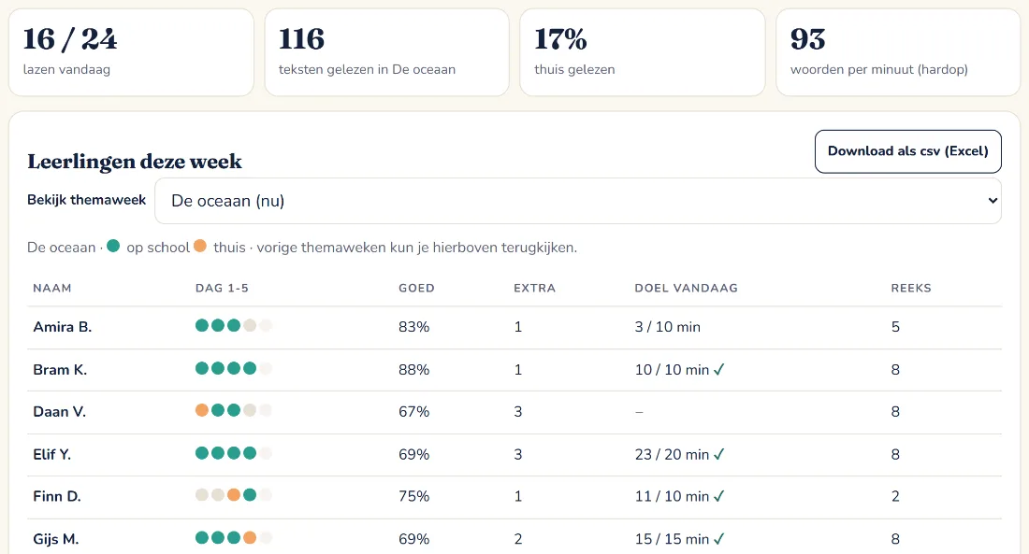Image resolution: width=1029 pixels, height=554 pixels.
Task: Select the DAG 1-5 column header
Action: point(222,288)
